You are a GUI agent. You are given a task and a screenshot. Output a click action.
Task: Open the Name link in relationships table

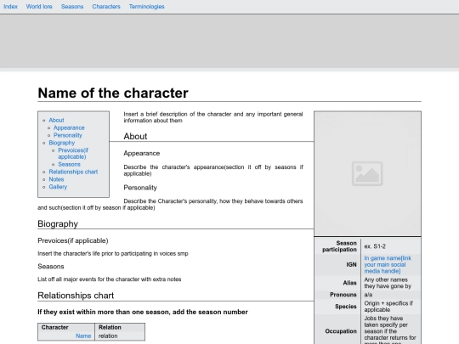click(83, 336)
